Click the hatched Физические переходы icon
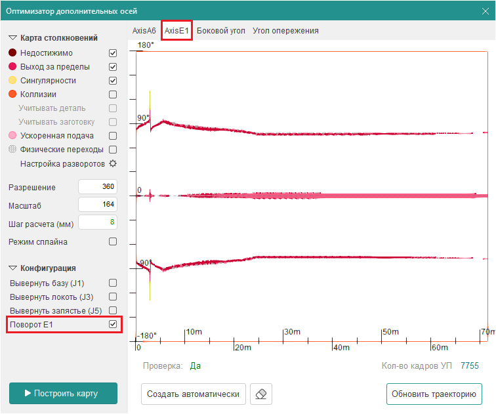The width and height of the screenshot is (496, 414). (12, 150)
